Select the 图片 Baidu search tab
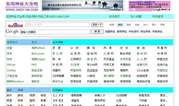 [x=154, y=25]
